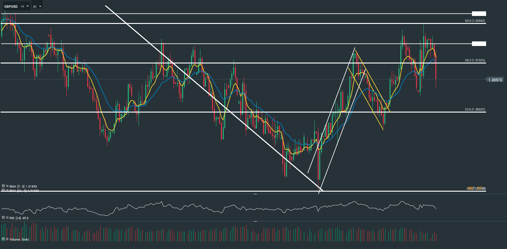Open the GBPUSD symbol dropdown arrow
The image size is (507, 249).
pos(28,6)
